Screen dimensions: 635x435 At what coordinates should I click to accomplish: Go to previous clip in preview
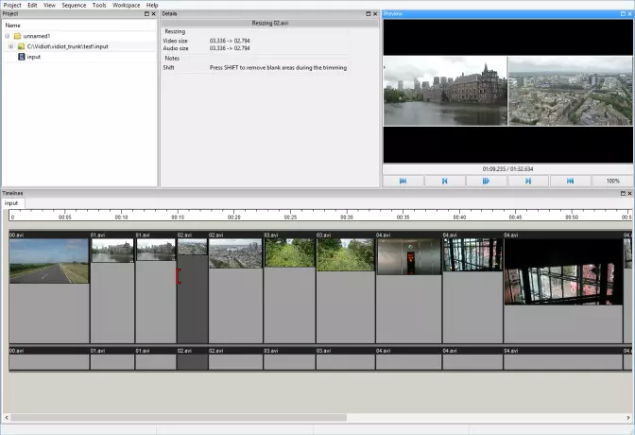click(445, 181)
